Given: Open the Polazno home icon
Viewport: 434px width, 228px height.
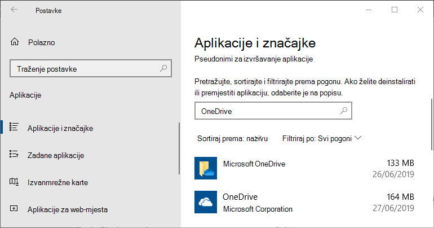Looking at the screenshot, I should pos(15,42).
